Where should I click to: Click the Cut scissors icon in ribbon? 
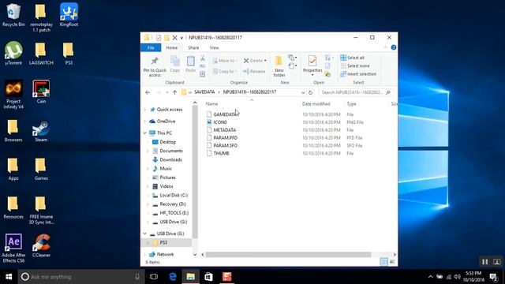pos(203,58)
